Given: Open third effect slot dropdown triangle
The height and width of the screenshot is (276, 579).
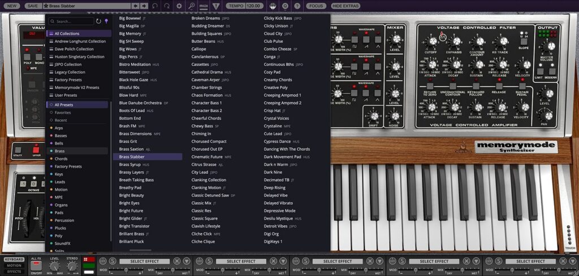Looking at the screenshot, I should click(379, 261).
